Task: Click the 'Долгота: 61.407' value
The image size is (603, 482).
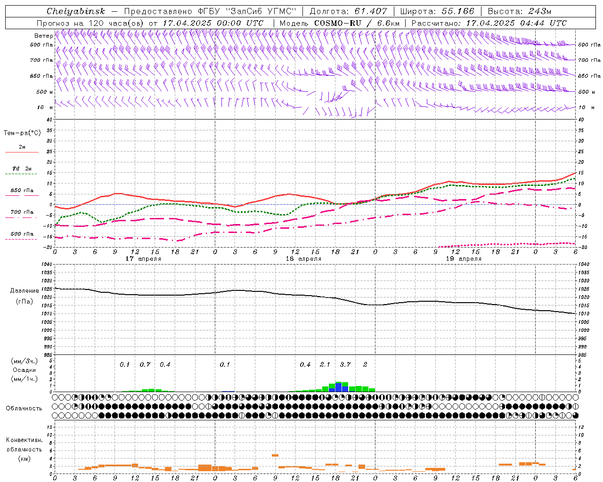Action: 349,11
